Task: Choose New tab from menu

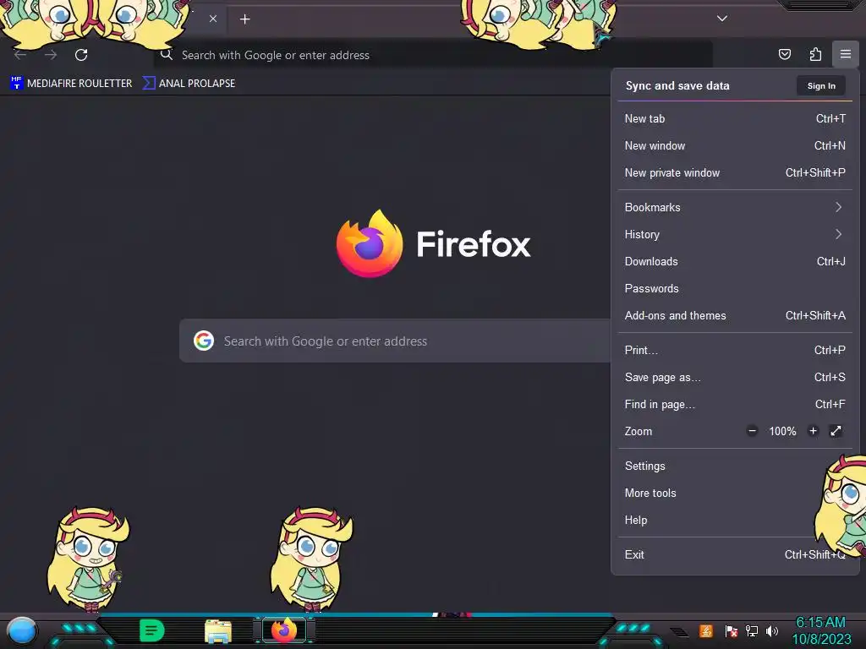Action: [x=735, y=118]
